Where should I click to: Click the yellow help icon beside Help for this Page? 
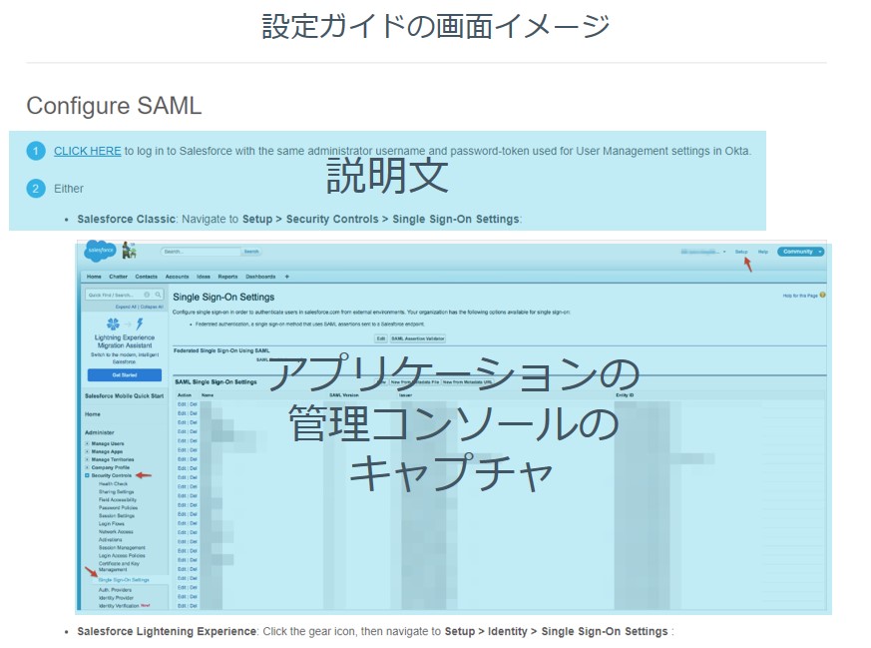pyautogui.click(x=823, y=296)
